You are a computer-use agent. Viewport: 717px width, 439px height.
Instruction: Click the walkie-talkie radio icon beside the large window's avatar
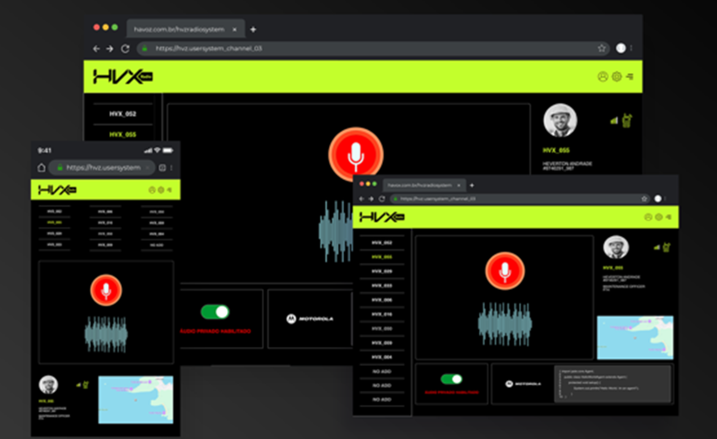[627, 120]
